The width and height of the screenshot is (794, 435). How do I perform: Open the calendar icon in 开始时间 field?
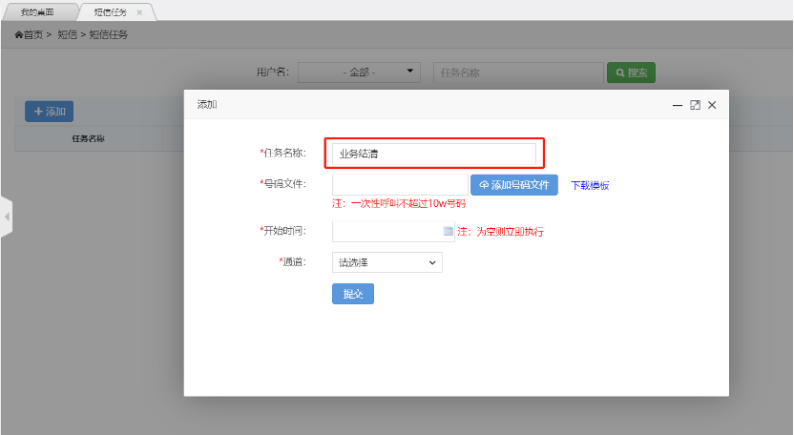448,232
